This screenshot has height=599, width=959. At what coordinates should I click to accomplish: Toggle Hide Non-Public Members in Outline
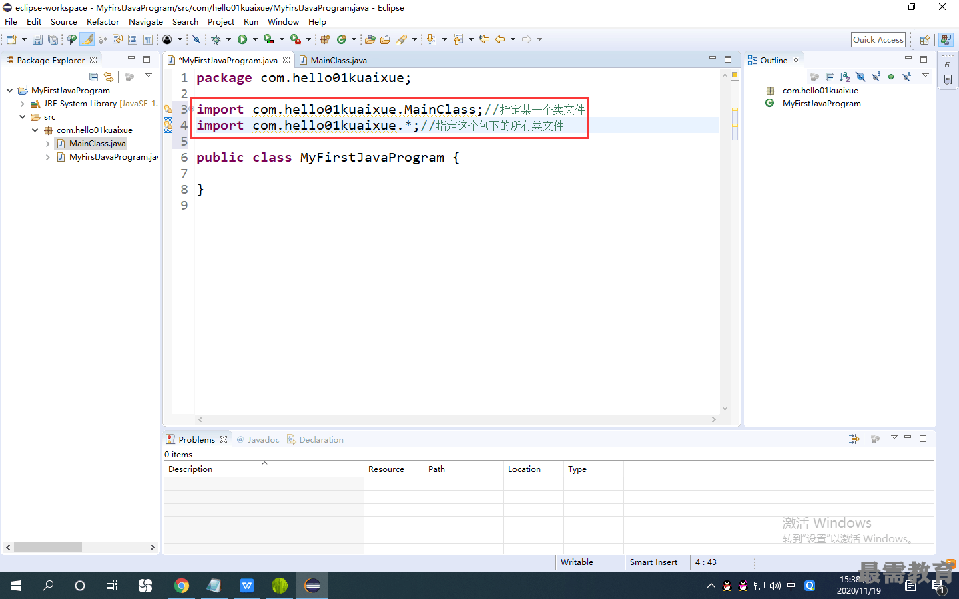click(x=891, y=77)
